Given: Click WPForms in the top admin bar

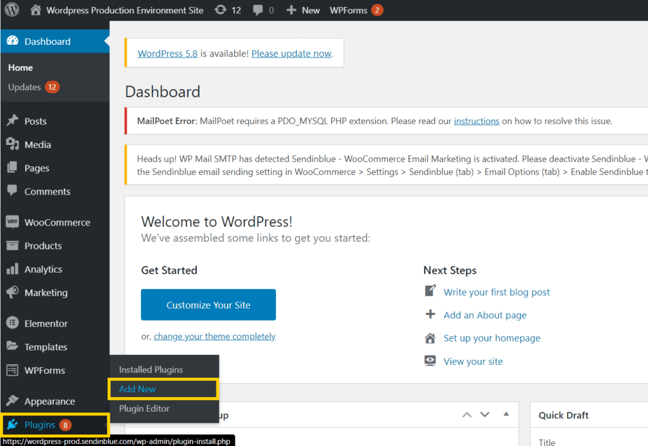Looking at the screenshot, I should pos(349,10).
